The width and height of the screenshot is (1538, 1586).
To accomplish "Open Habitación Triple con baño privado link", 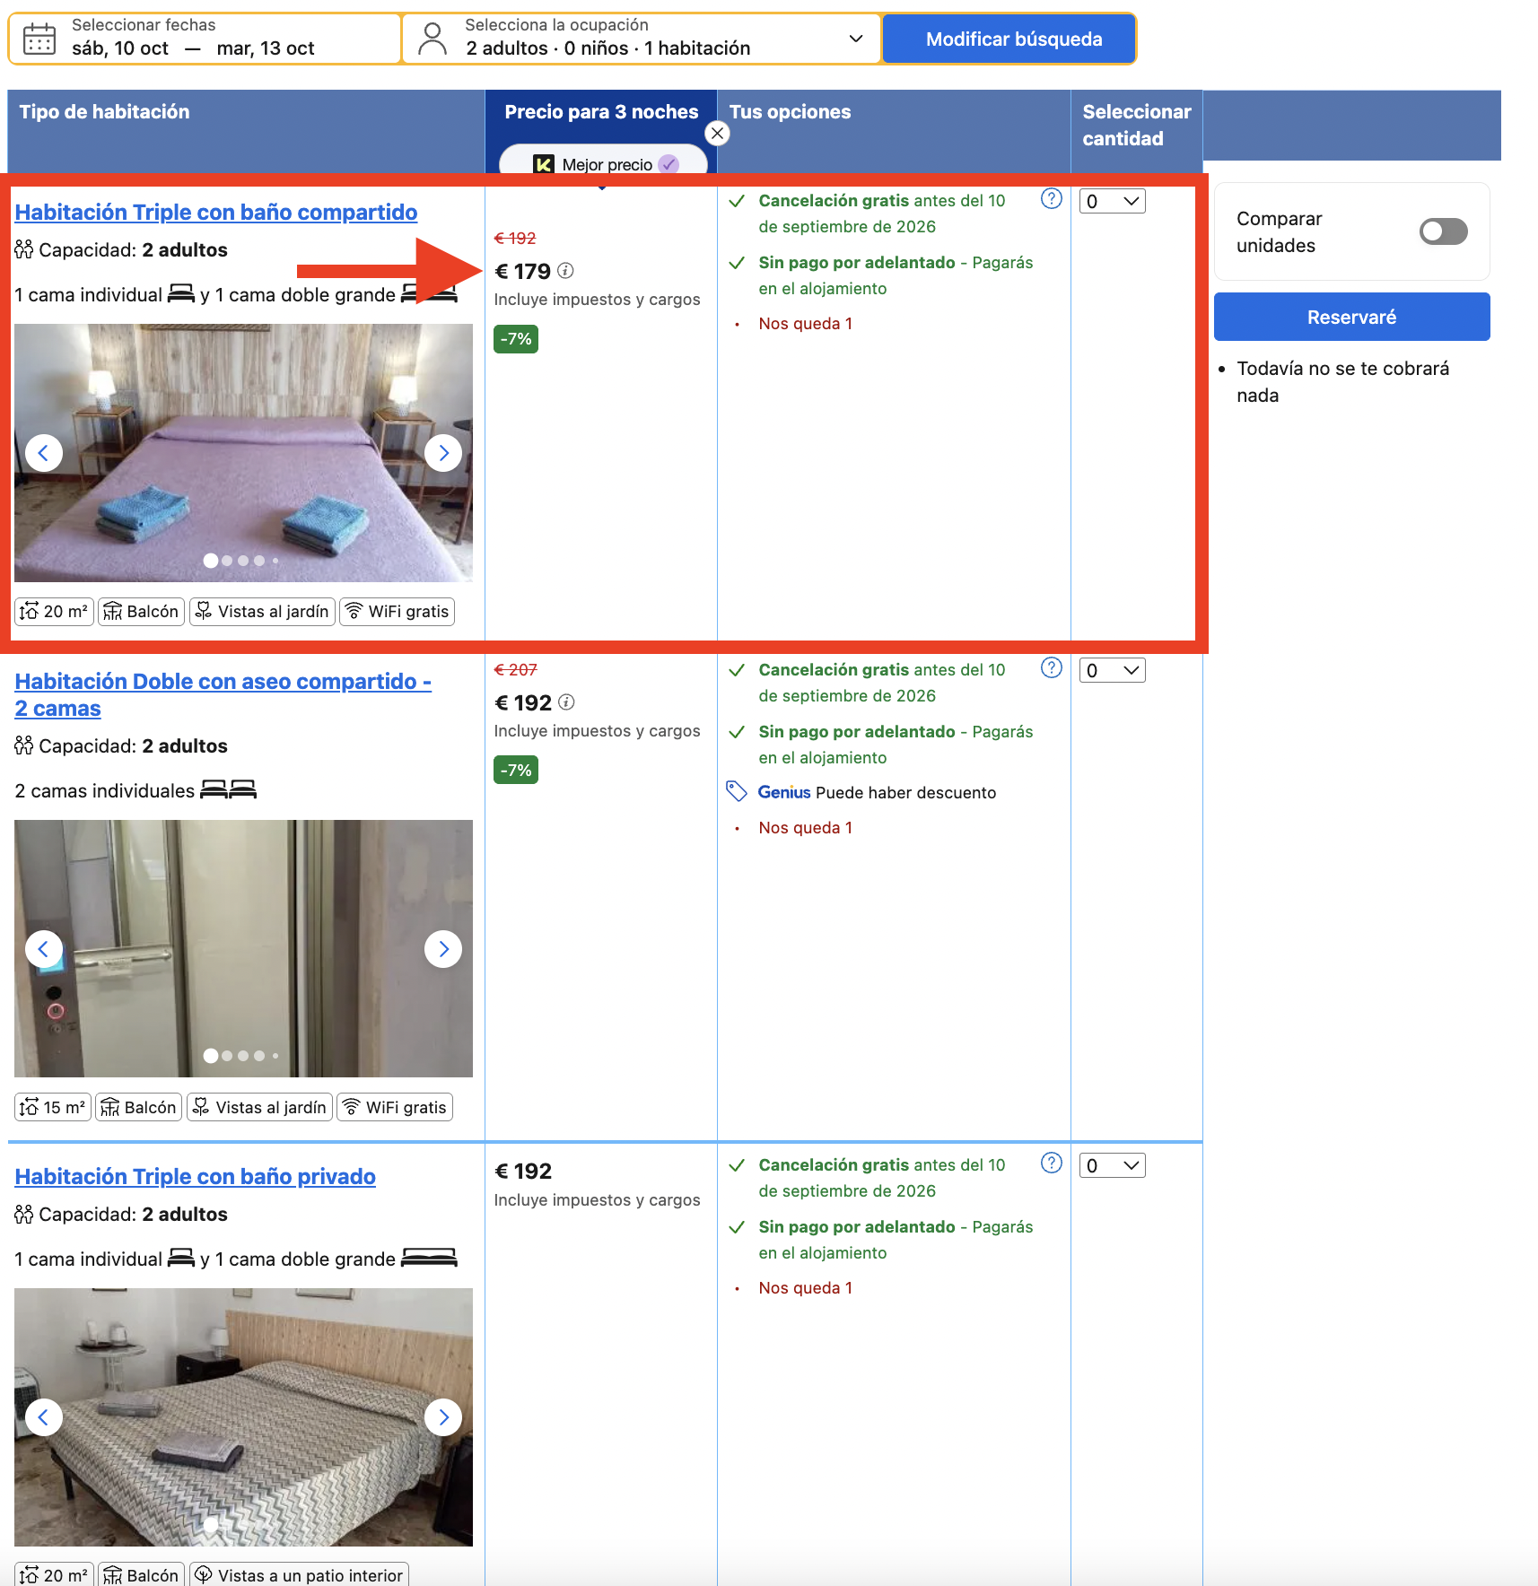I will [x=196, y=1176].
